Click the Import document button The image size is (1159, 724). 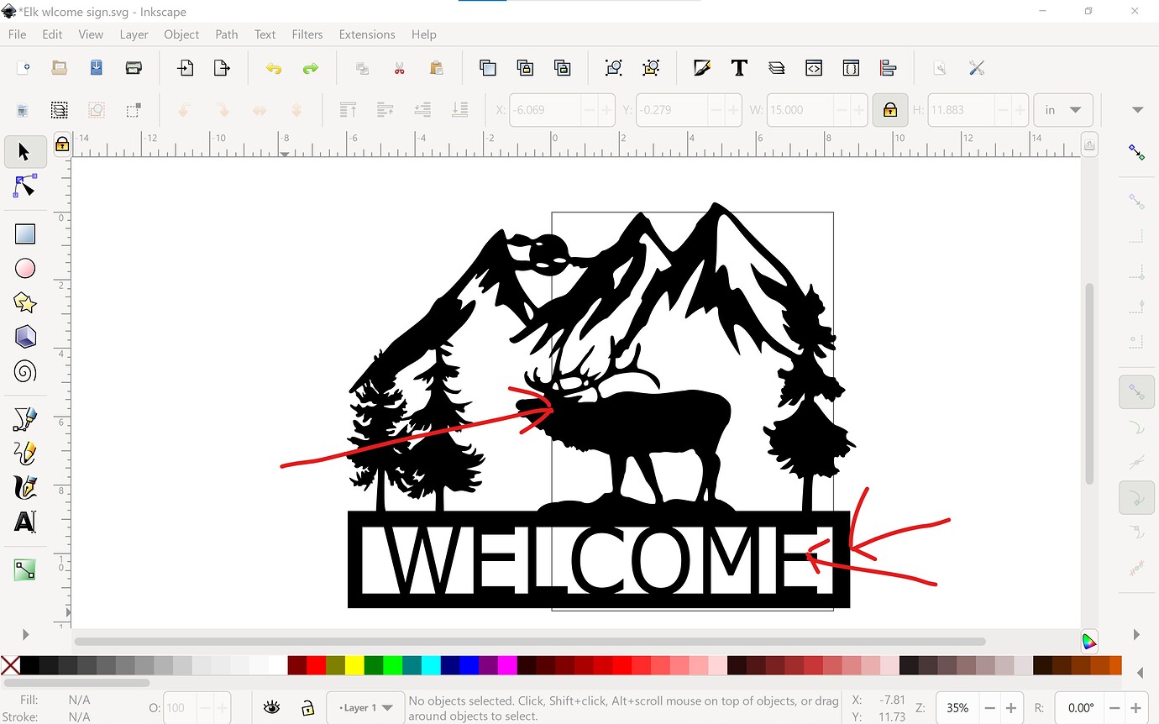[x=186, y=68]
